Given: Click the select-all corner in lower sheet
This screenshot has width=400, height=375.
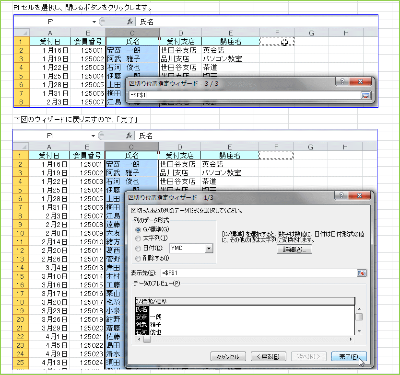Looking at the screenshot, I should pos(21,147).
